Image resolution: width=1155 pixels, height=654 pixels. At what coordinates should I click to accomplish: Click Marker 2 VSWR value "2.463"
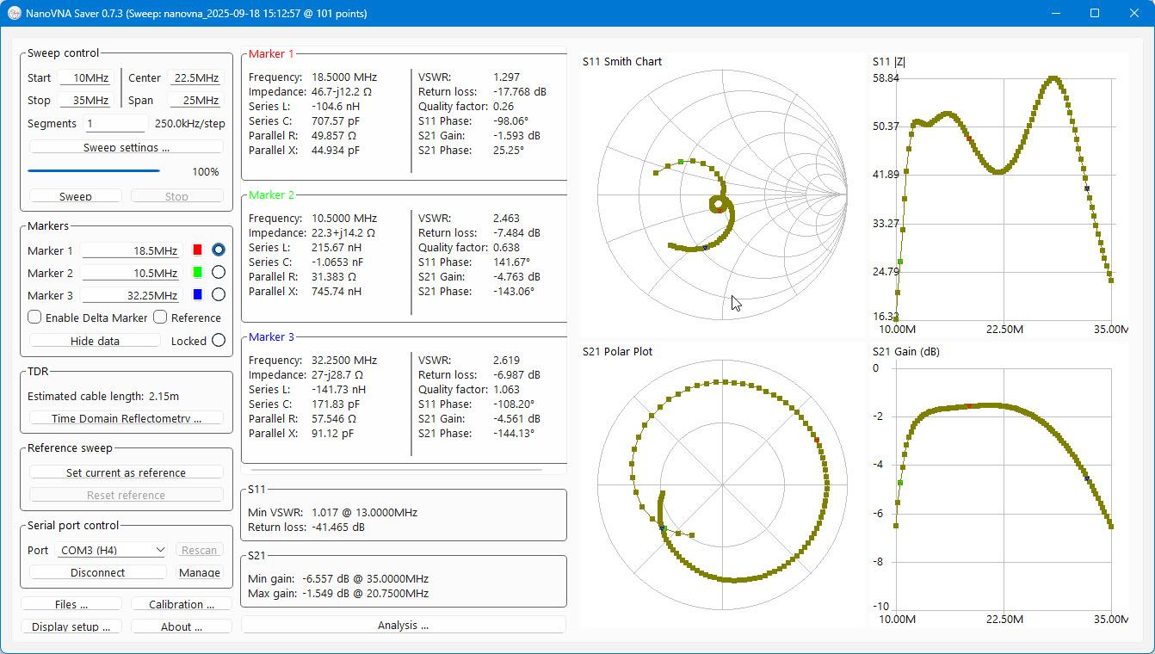(x=507, y=218)
